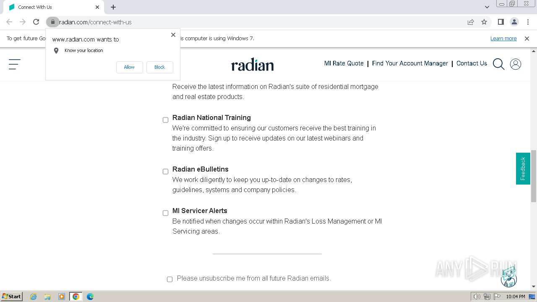Close the location permission popup
Viewport: 537px width, 302px height.
click(x=173, y=35)
